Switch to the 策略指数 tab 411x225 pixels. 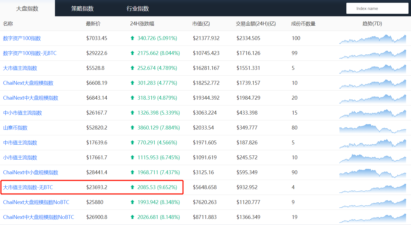82,9
